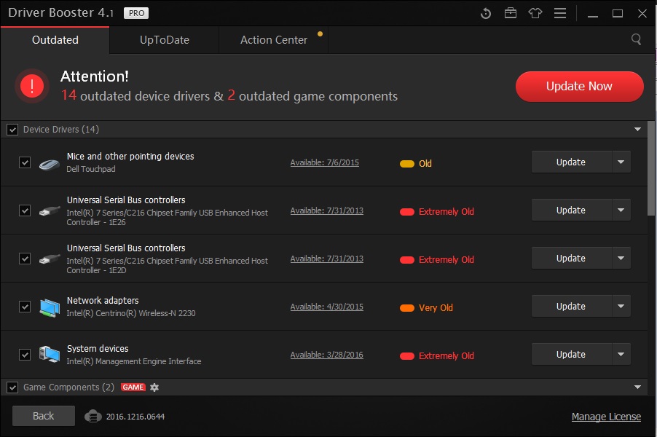Image resolution: width=657 pixels, height=437 pixels.
Task: Uncheck the Dell Touchpad driver checkbox
Action: click(x=25, y=162)
